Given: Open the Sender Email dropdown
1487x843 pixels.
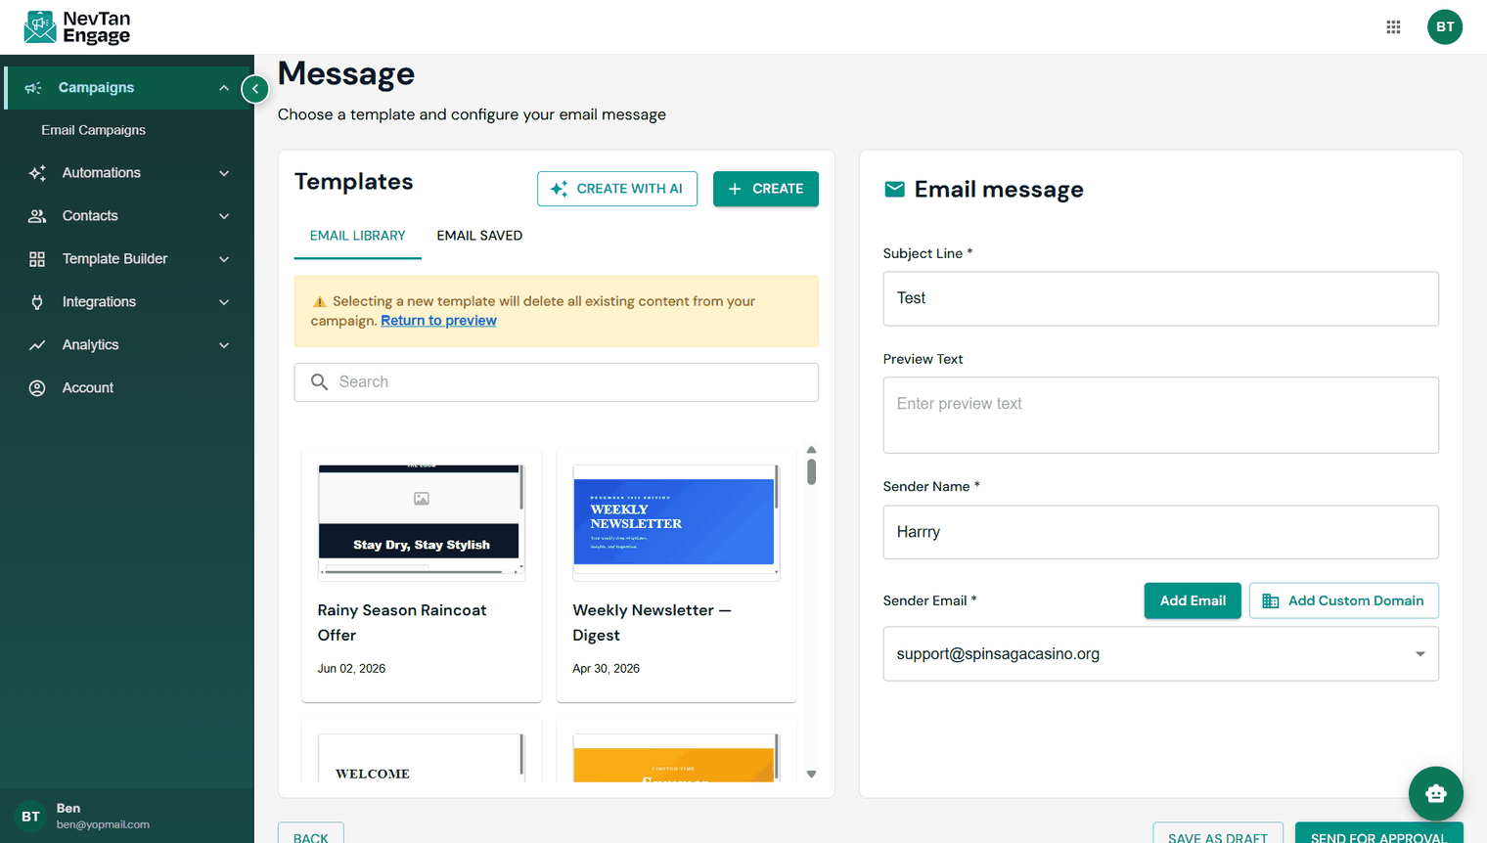Looking at the screenshot, I should coord(1160,653).
